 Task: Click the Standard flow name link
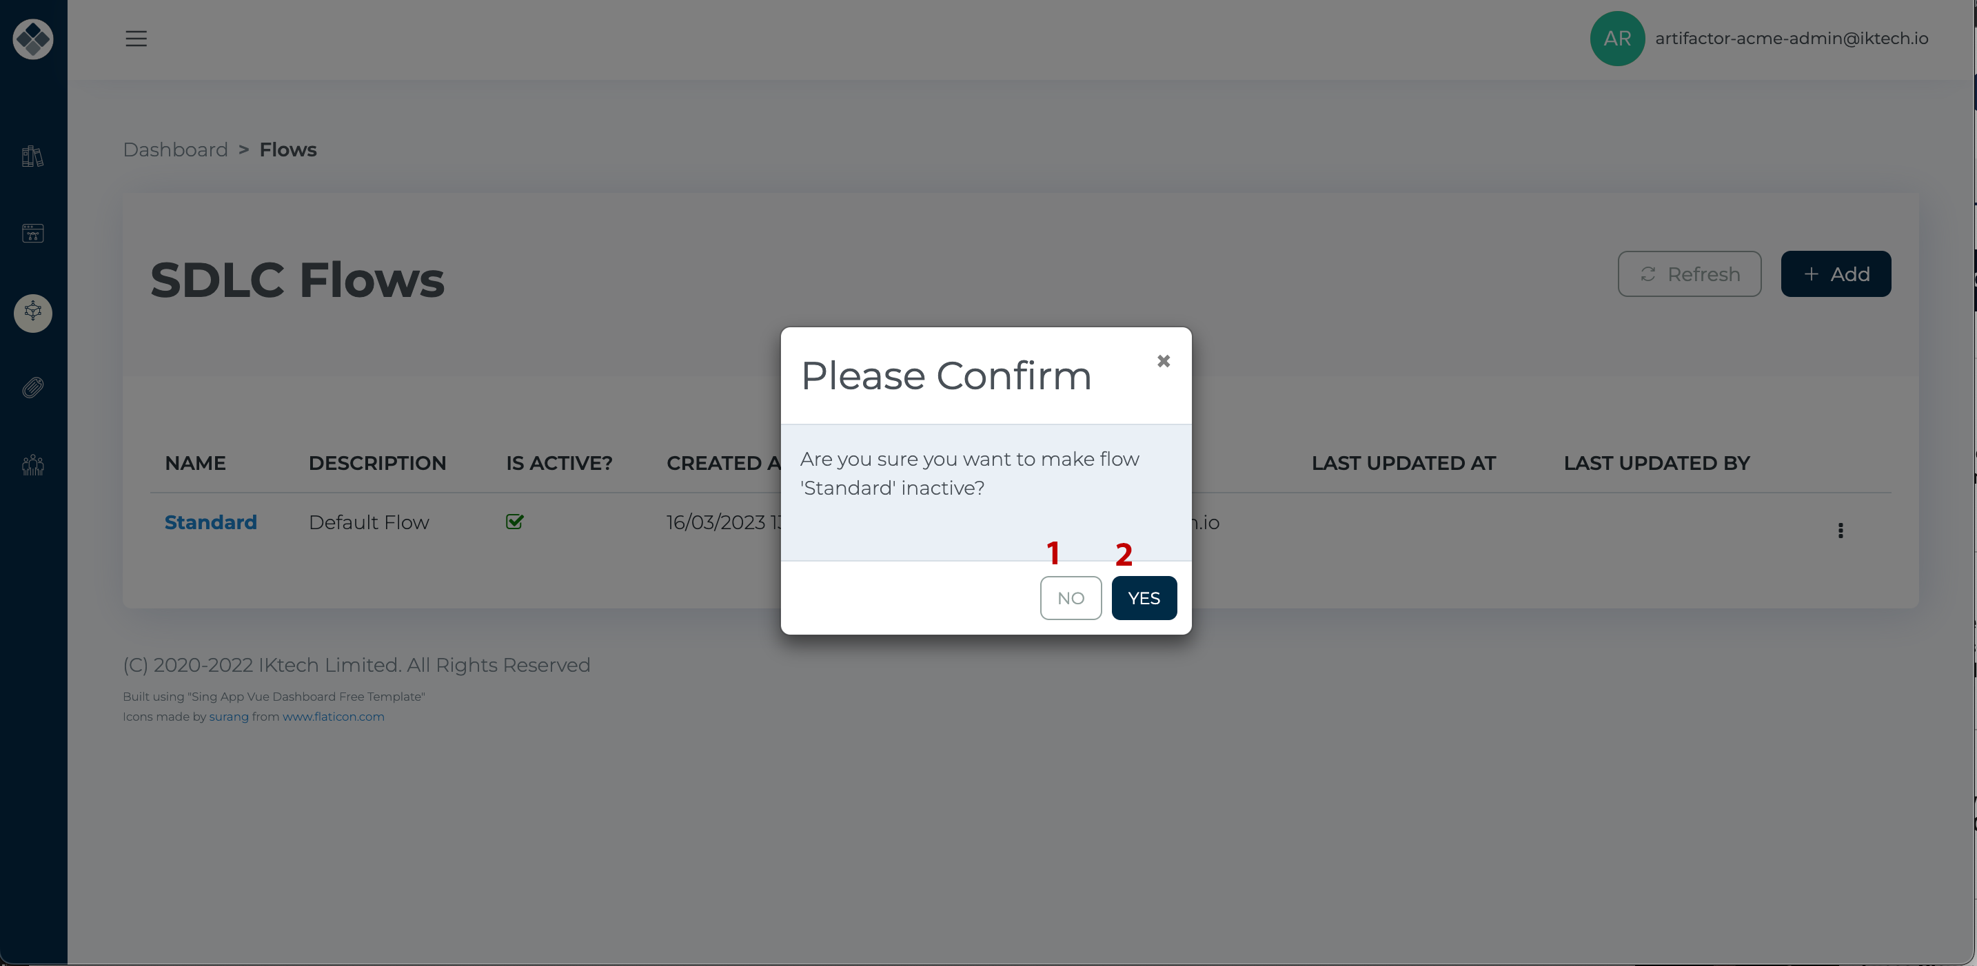tap(210, 522)
